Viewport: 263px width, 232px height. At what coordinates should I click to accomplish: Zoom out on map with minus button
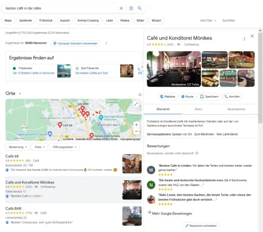pos(136,131)
